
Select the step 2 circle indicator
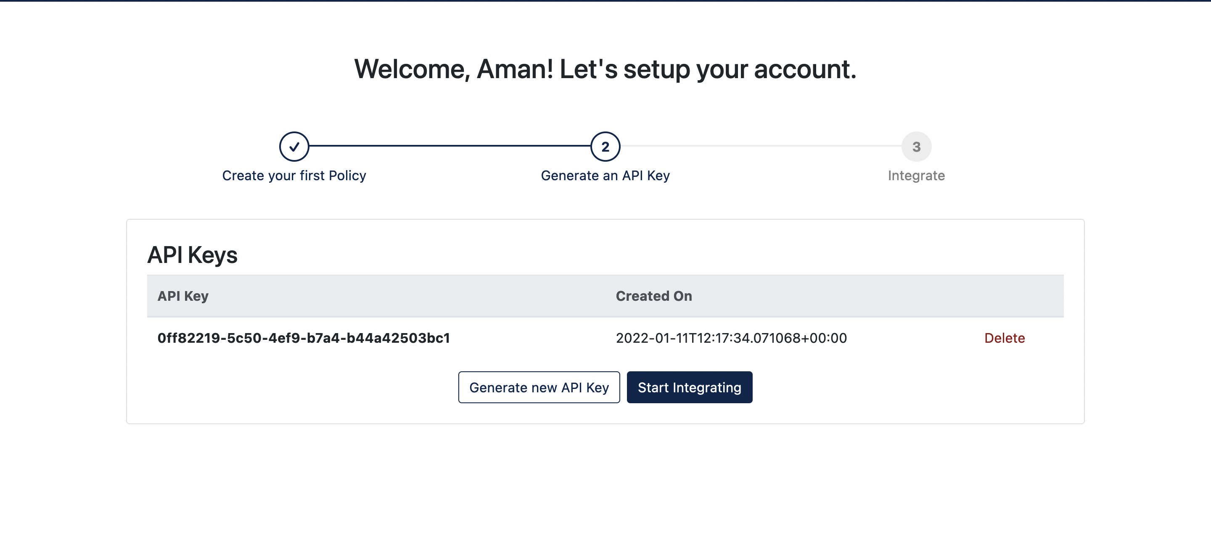click(605, 147)
